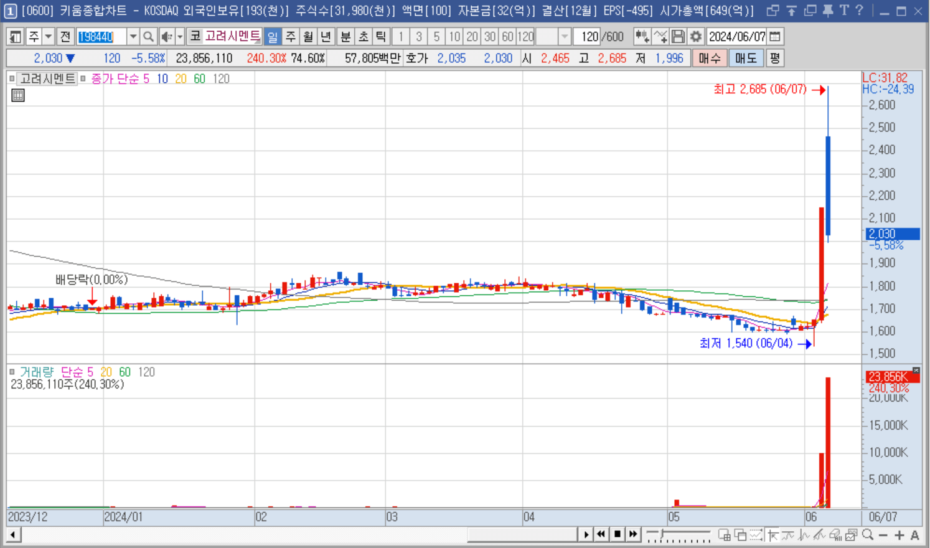Viewport: 930px width, 548px height.
Task: Click the copy window icon in title bar
Action: [x=810, y=11]
